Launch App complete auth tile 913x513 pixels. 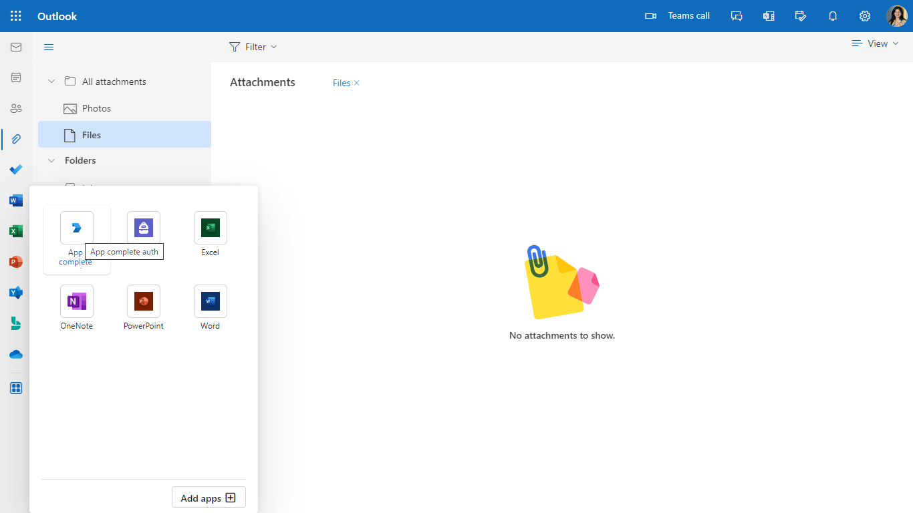point(77,240)
